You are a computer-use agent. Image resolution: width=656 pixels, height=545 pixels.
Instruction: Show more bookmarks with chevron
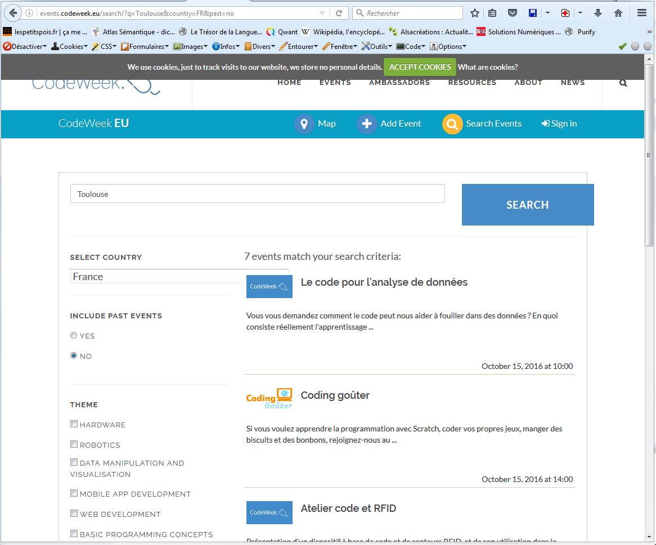(649, 32)
